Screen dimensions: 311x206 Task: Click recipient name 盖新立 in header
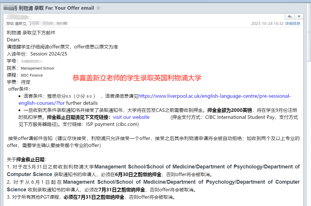(x=21, y=23)
